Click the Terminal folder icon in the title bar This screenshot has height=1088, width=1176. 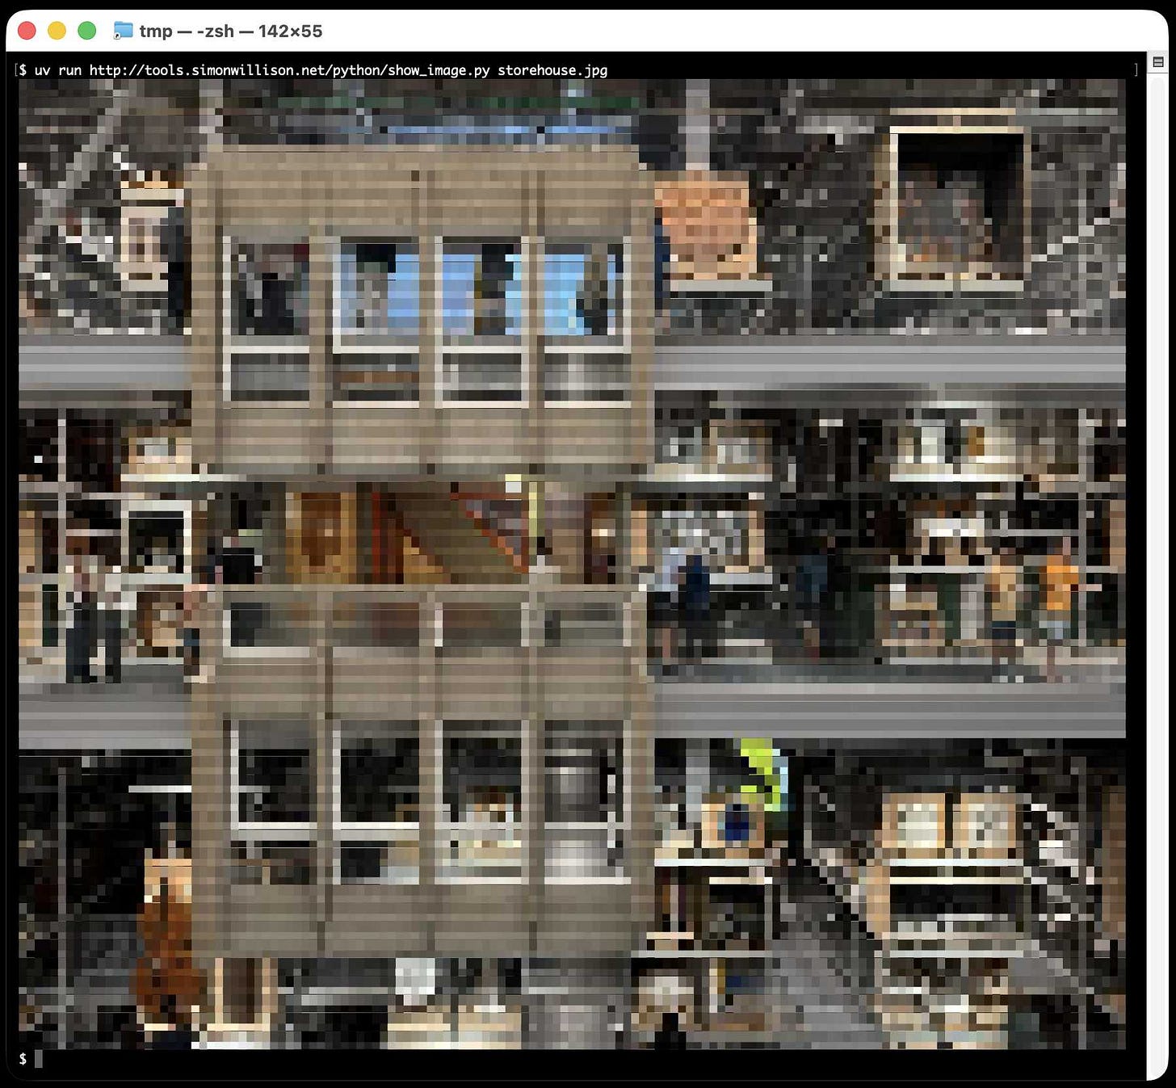point(125,31)
